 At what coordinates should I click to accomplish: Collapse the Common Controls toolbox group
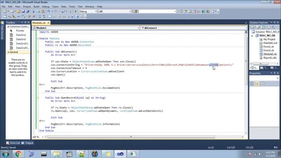tap(8, 26)
